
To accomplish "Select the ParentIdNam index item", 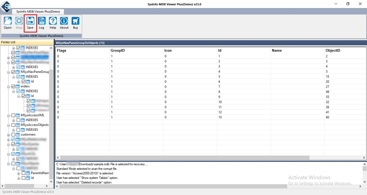I will (40, 173).
